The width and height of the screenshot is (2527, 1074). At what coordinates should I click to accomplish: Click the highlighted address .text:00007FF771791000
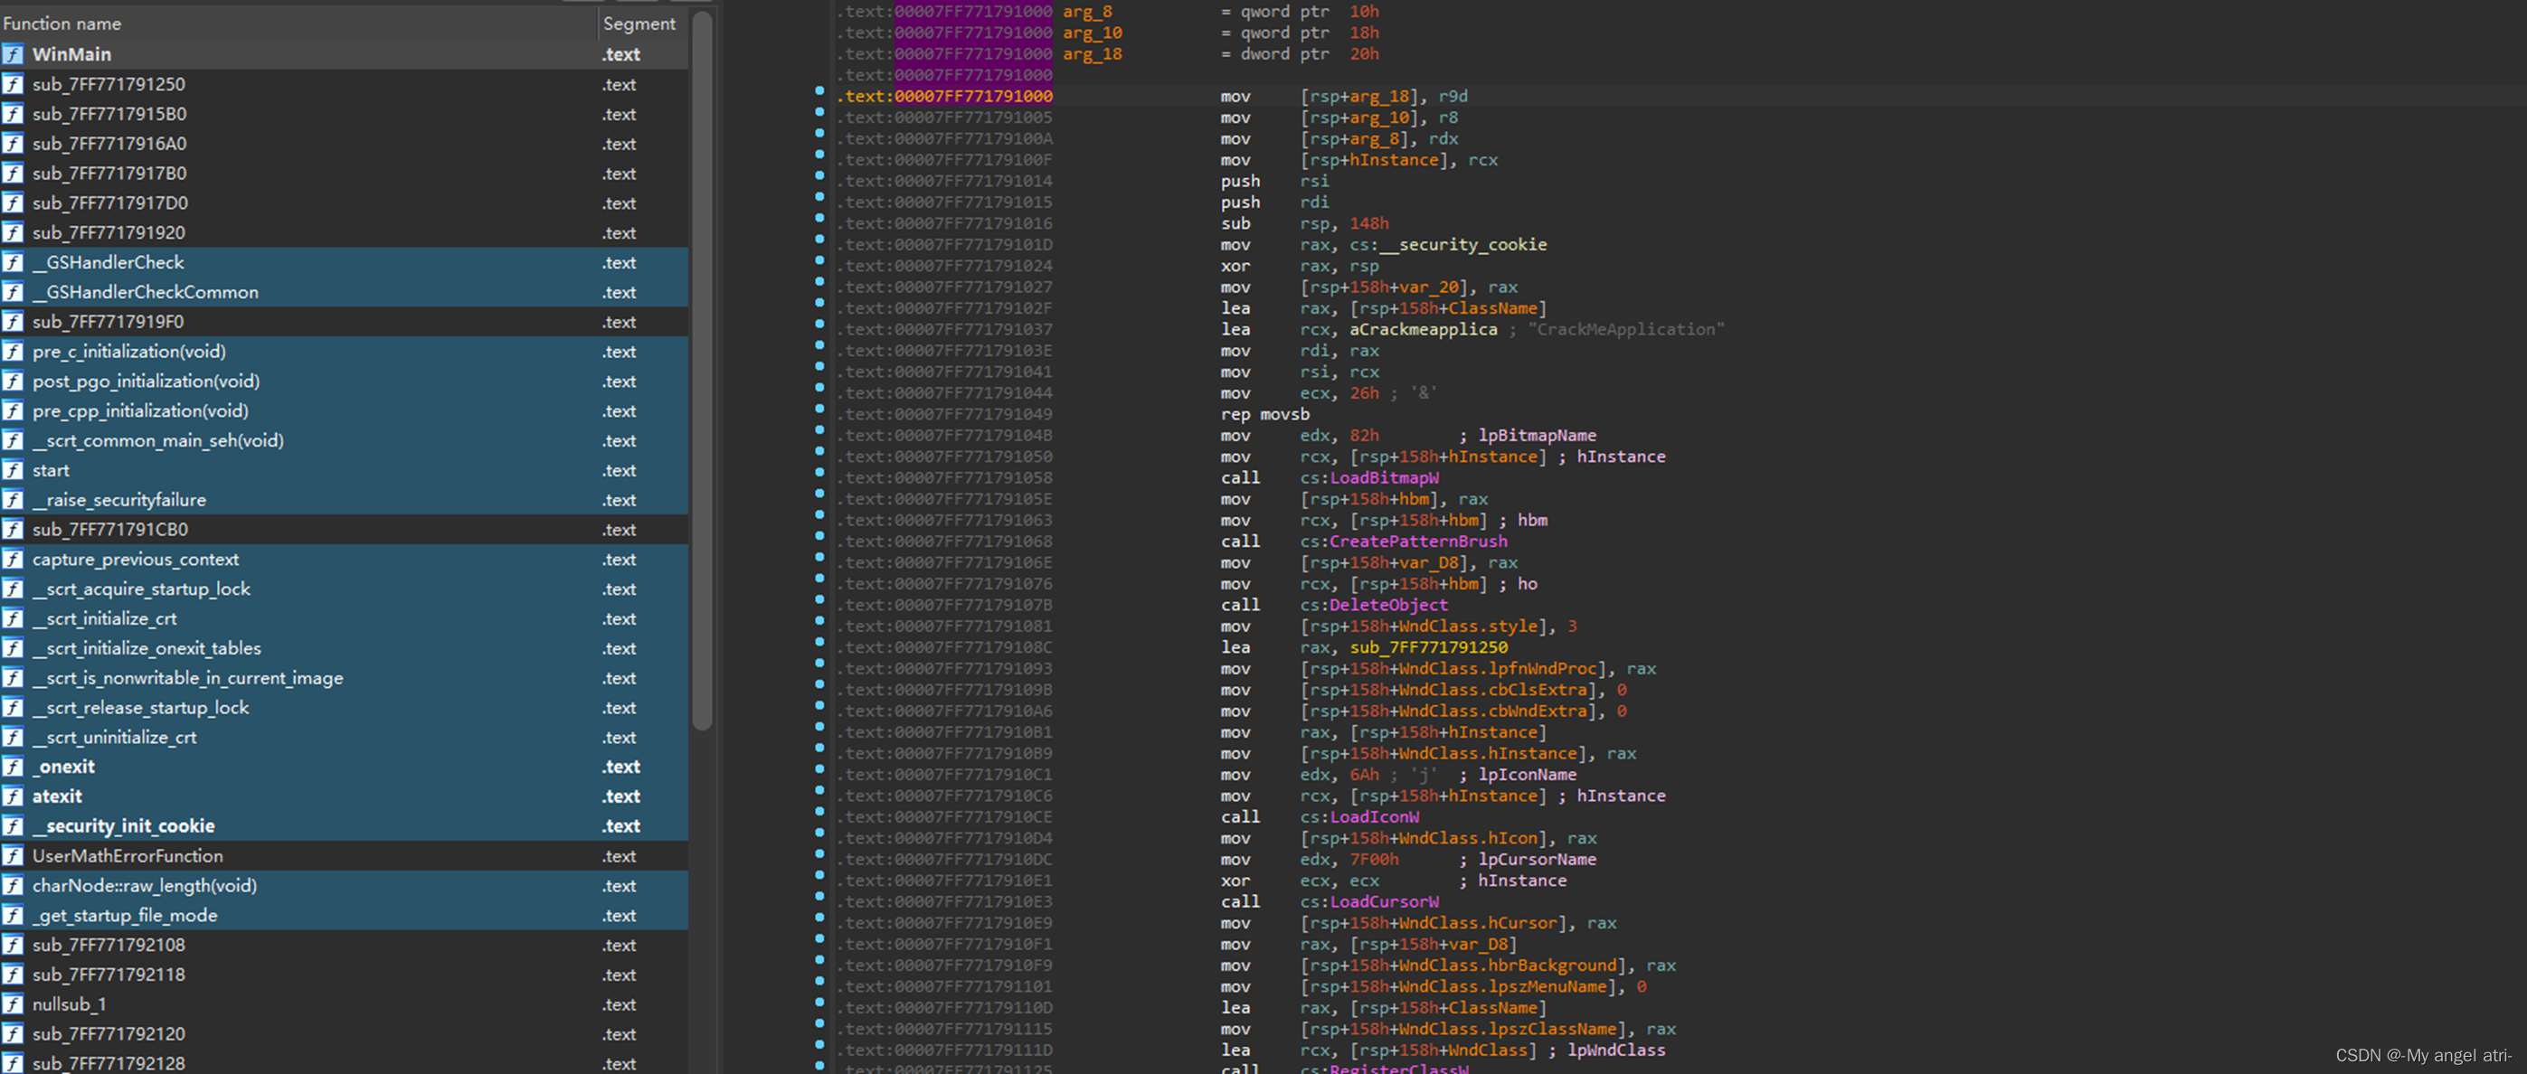tap(944, 96)
